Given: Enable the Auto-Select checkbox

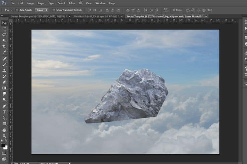Looking at the screenshot, I should (x=17, y=10).
